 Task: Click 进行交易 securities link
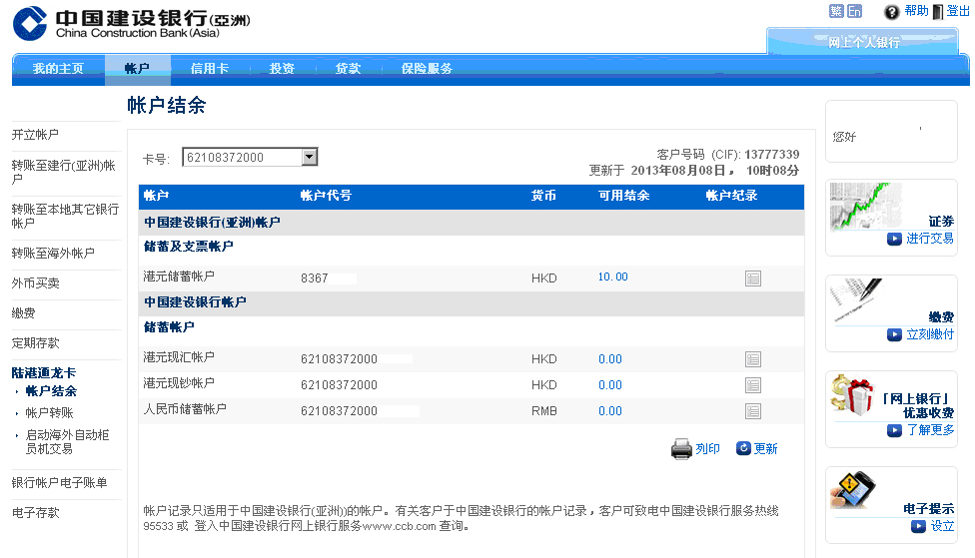click(x=930, y=239)
